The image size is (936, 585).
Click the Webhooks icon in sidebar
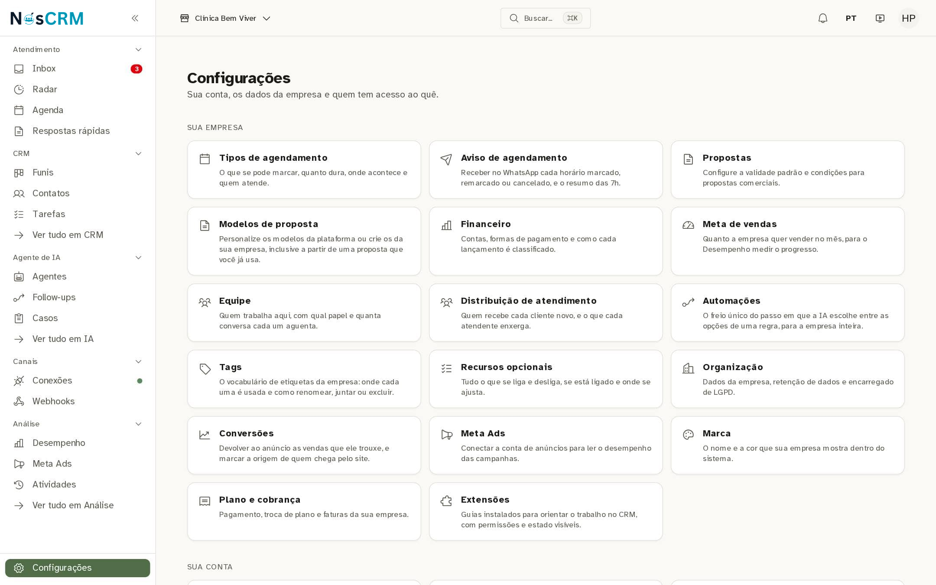pyautogui.click(x=19, y=401)
